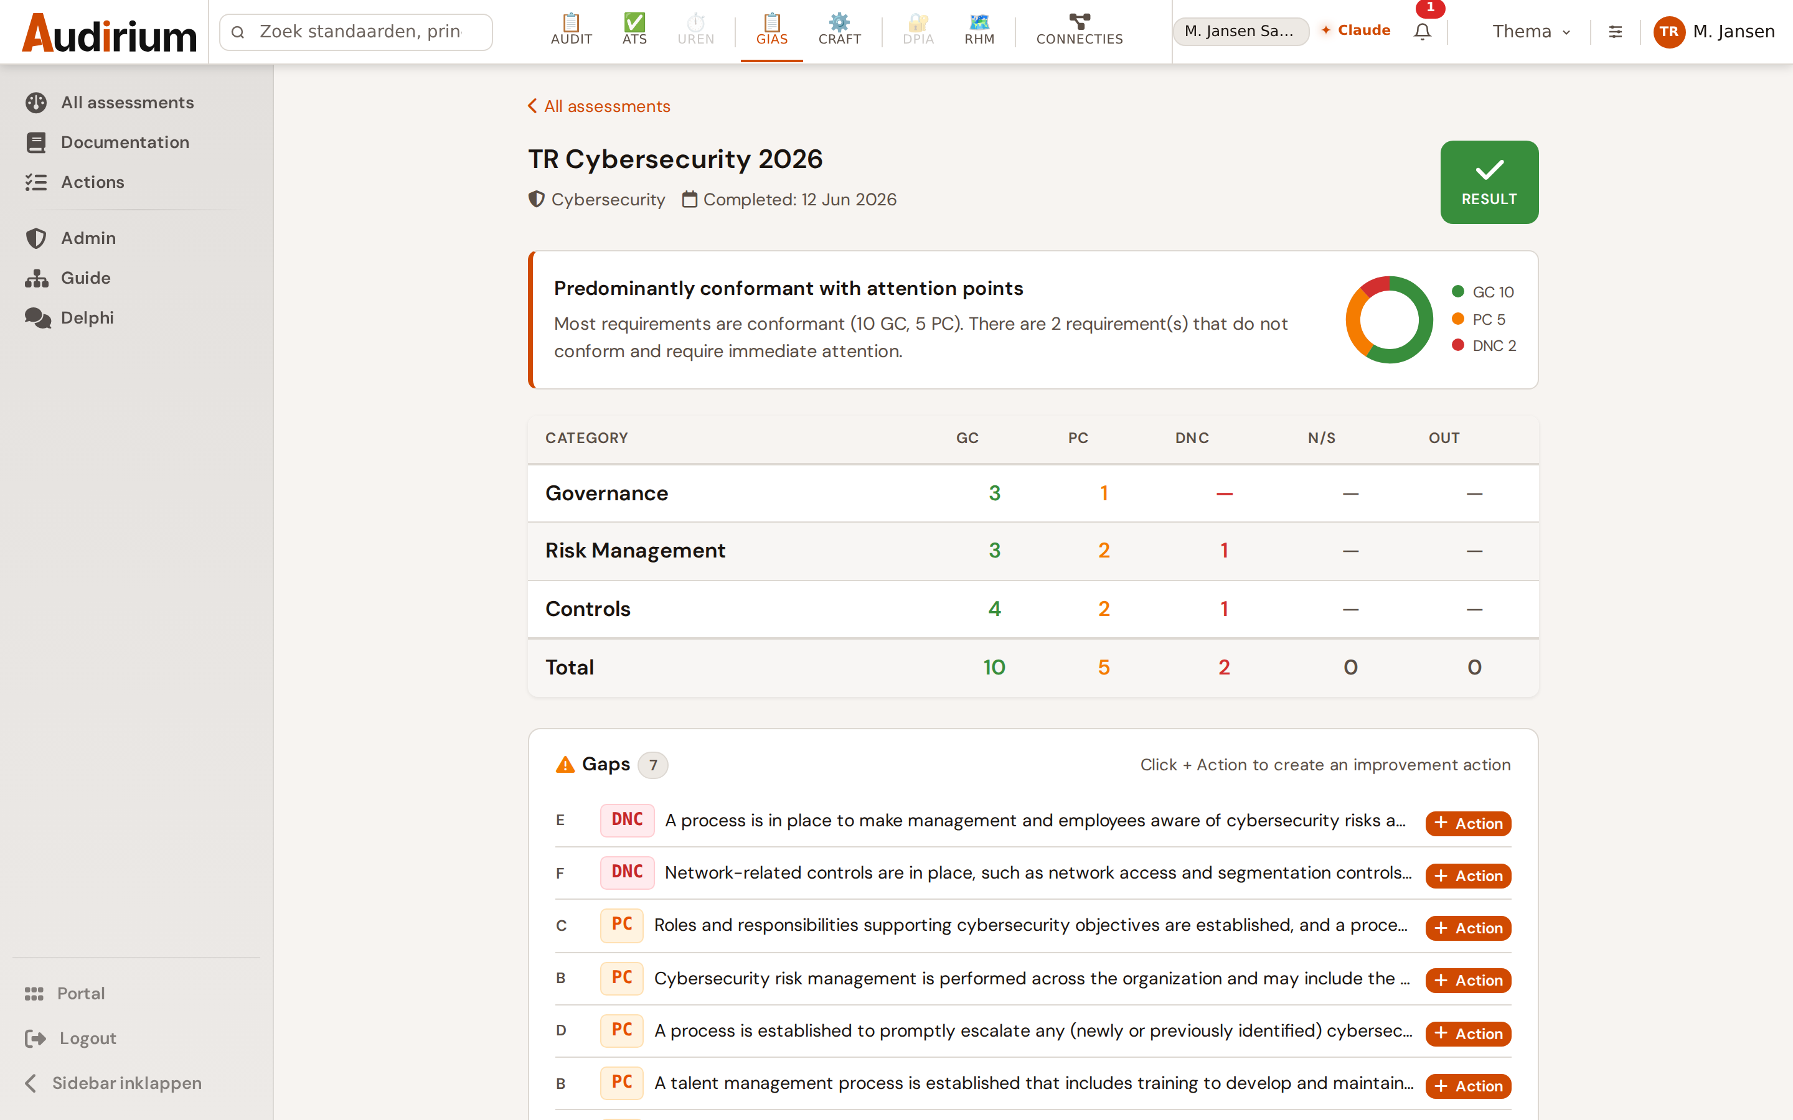The width and height of the screenshot is (1793, 1120).
Task: Open the notifications bell
Action: tap(1422, 31)
